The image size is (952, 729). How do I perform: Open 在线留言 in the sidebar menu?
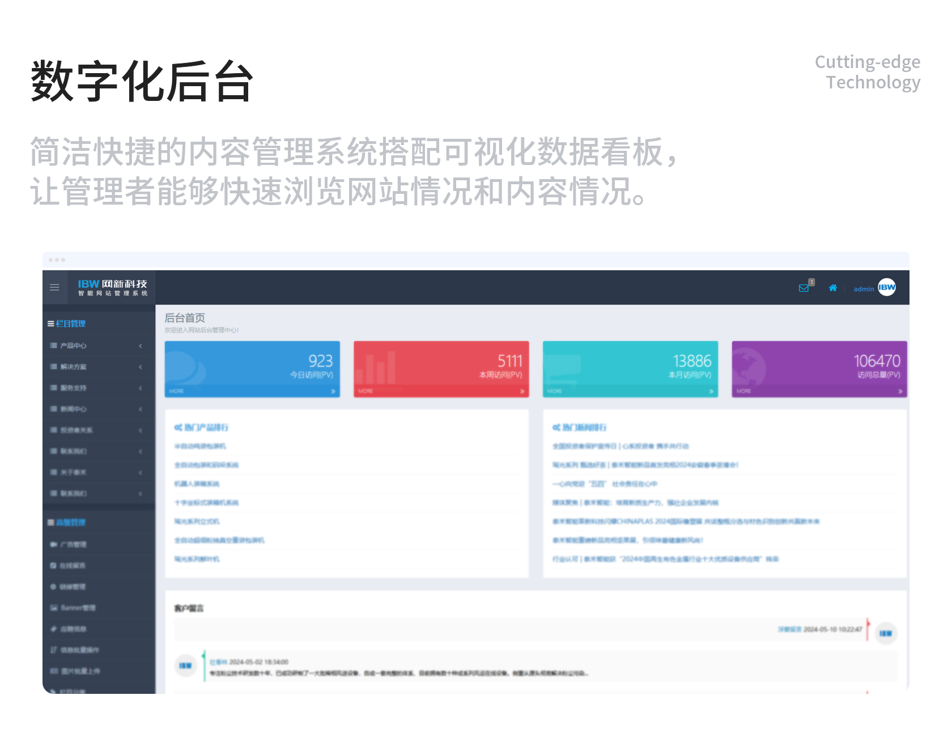[x=73, y=566]
